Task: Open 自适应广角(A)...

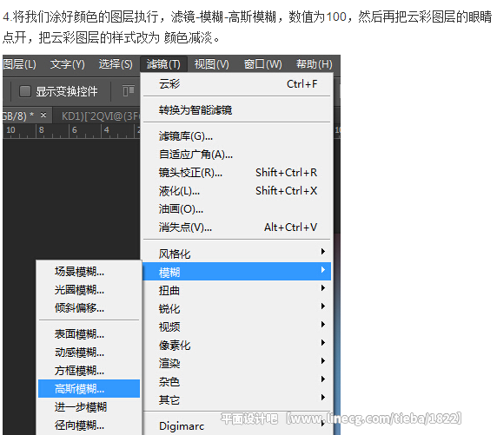Action: [237, 155]
